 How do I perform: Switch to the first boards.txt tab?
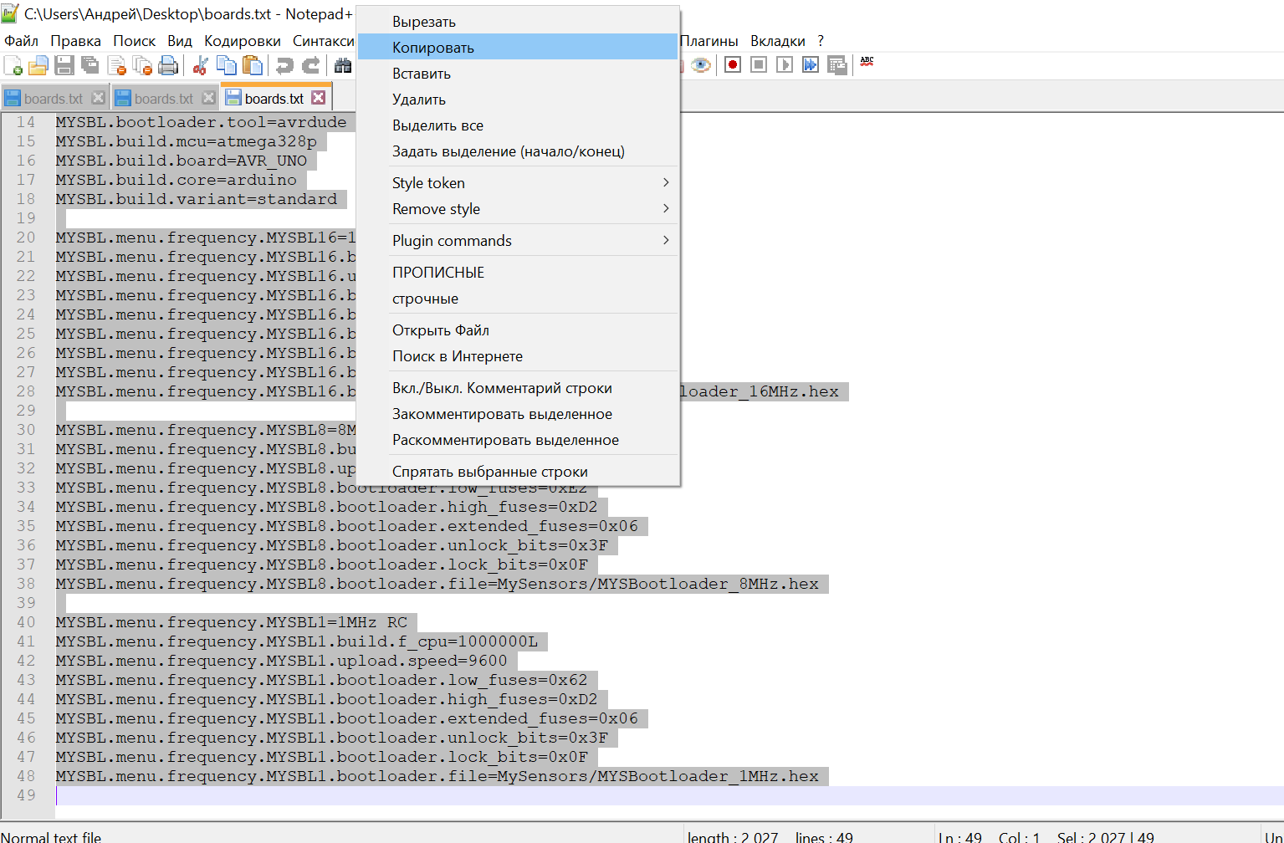click(54, 99)
